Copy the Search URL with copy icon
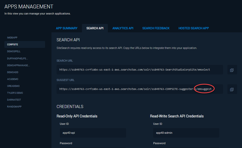Screen dimensions: 242x148 tap(232, 70)
